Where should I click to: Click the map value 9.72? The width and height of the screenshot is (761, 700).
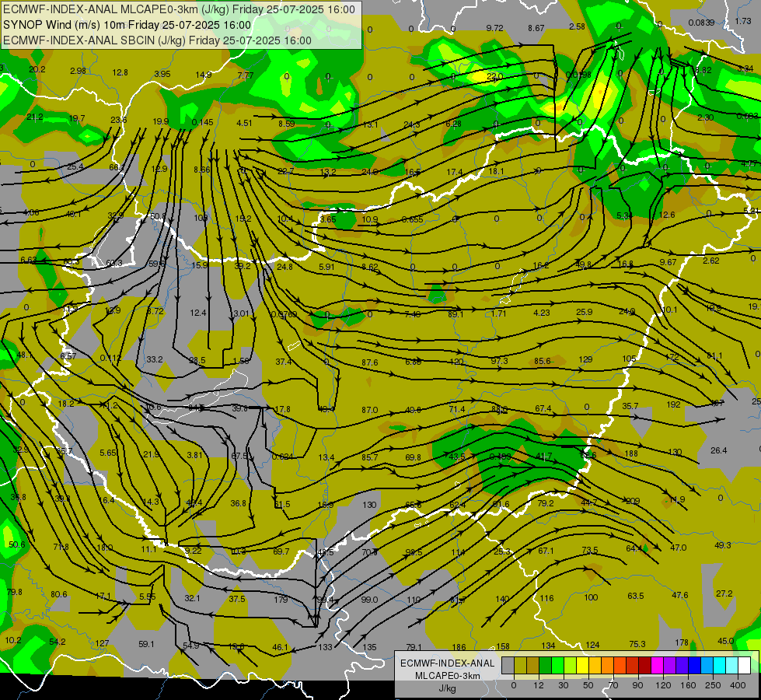point(494,28)
